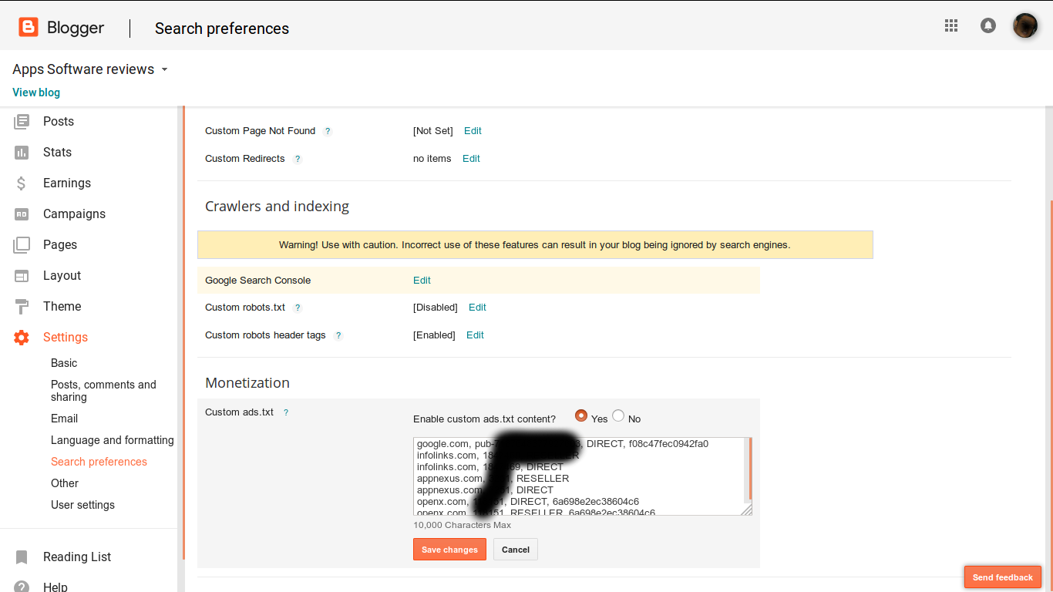The height and width of the screenshot is (592, 1053).
Task: Click the Help question mark icon
Action: coord(22,587)
